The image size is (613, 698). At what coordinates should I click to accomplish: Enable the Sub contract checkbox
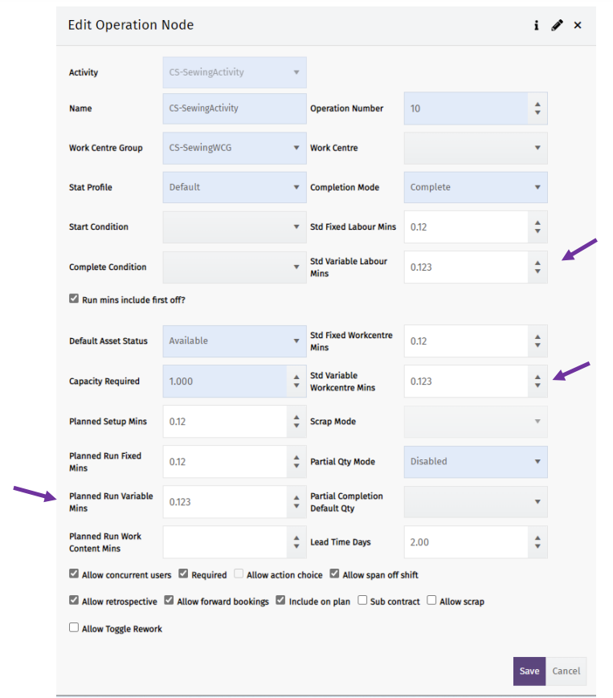coord(363,601)
